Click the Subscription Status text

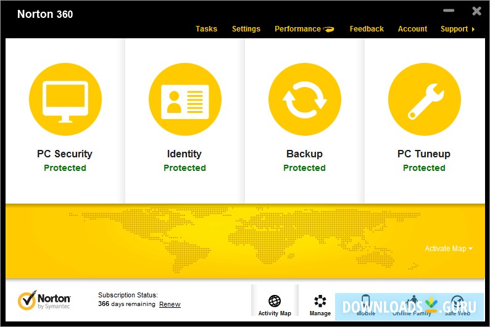128,295
